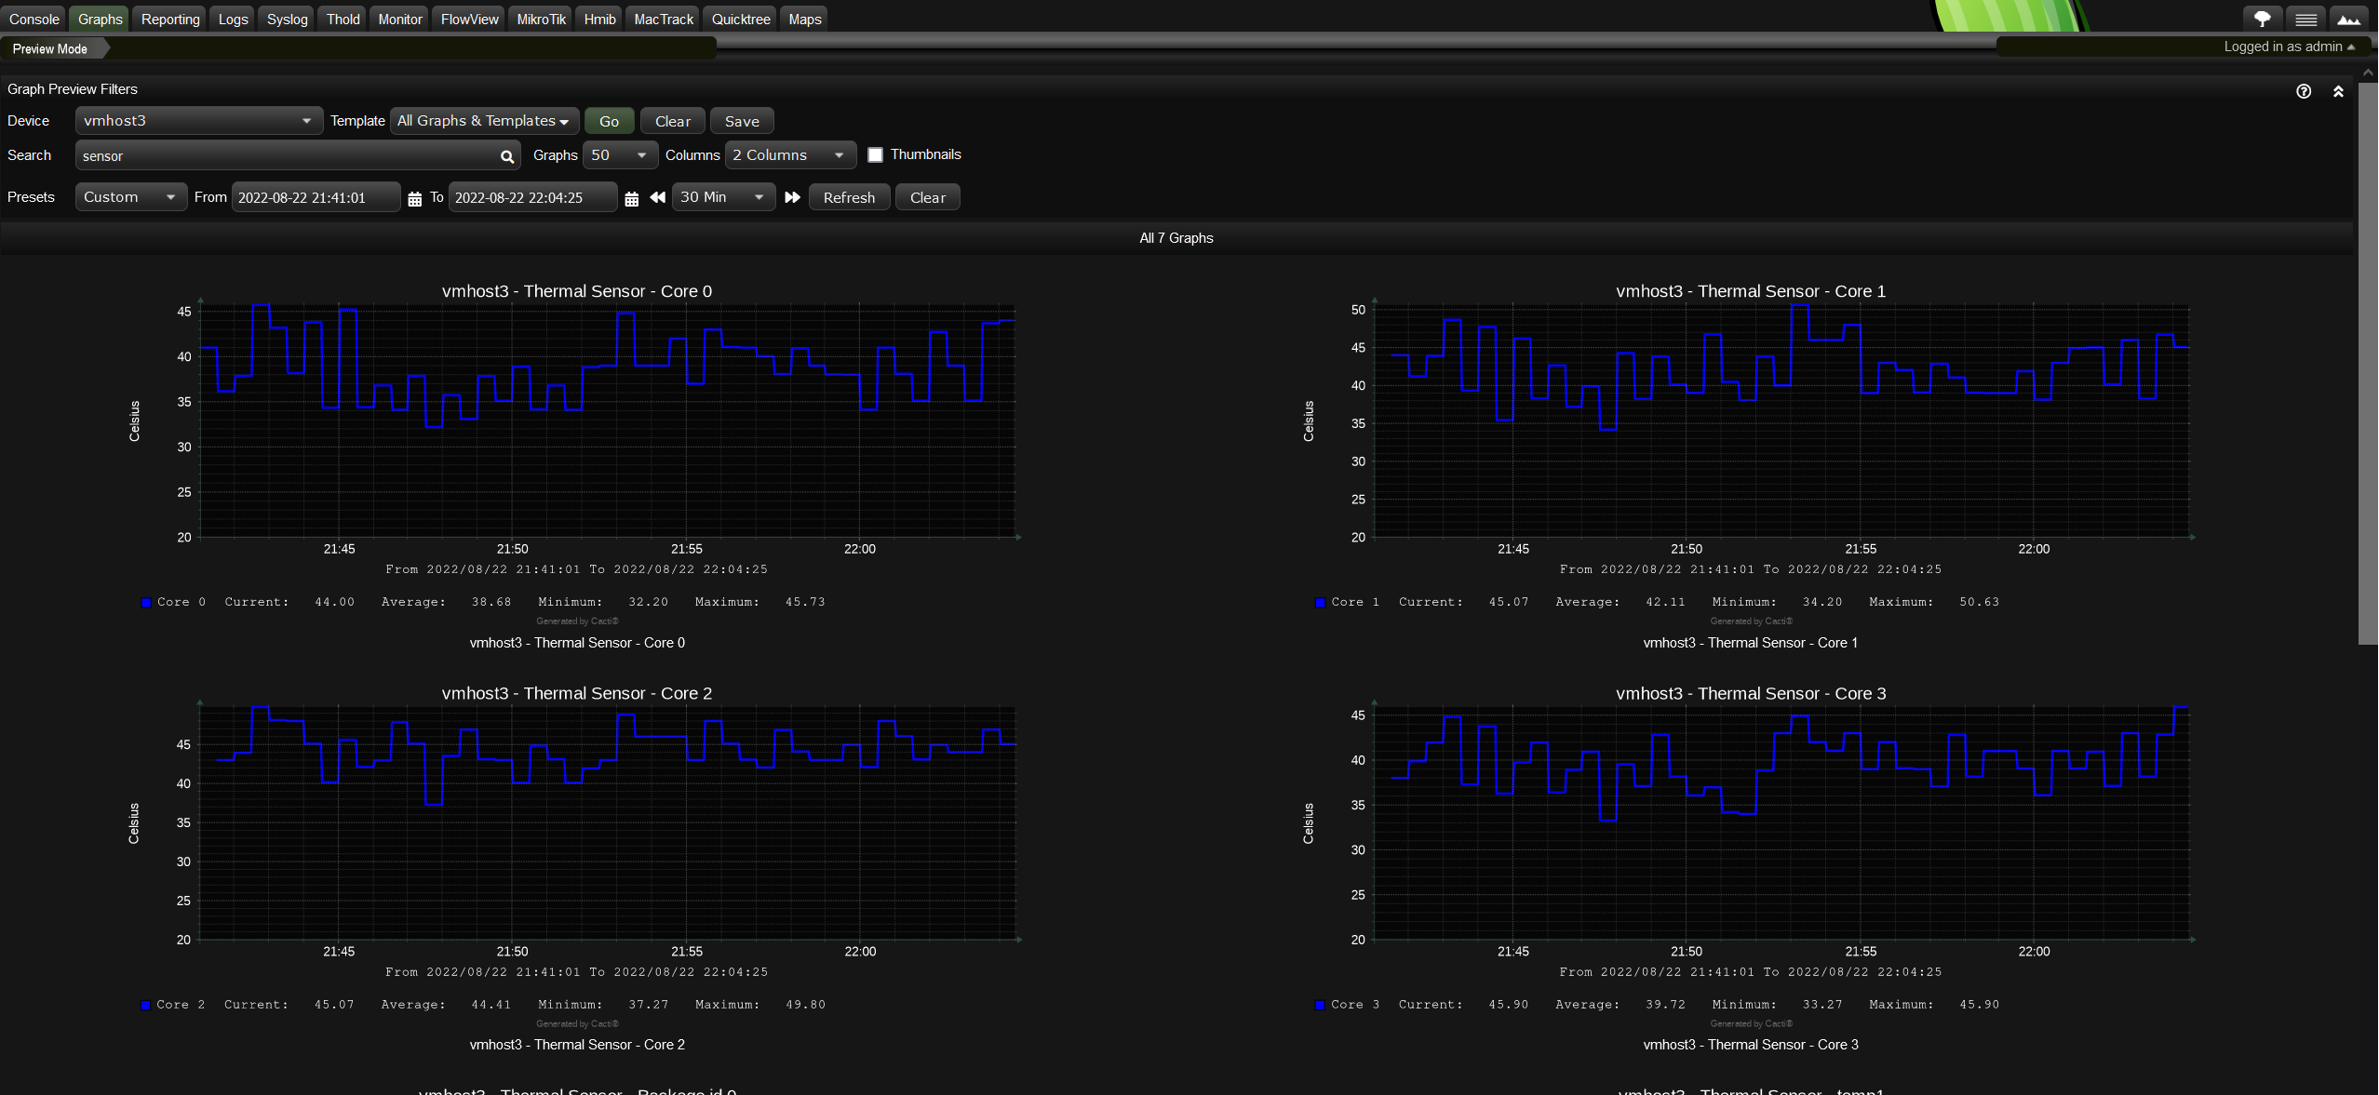Open the From date calendar picker

415,199
